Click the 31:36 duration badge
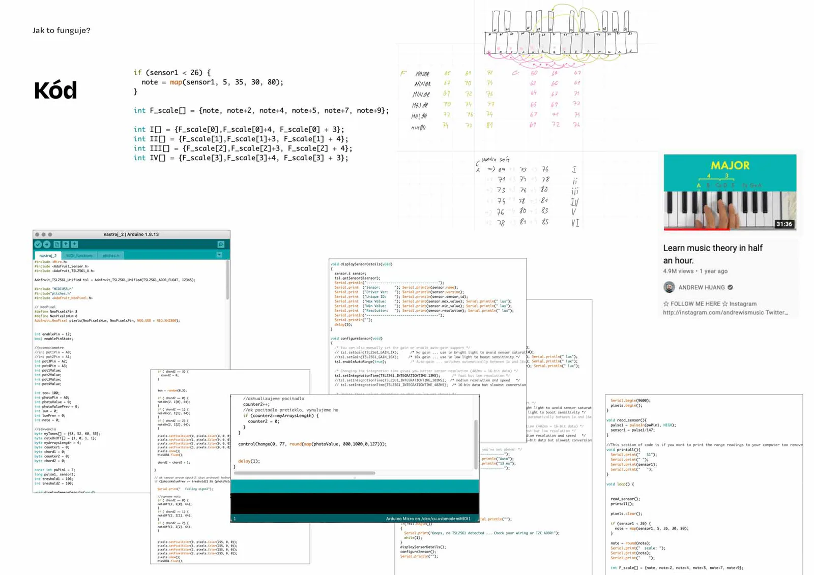The image size is (814, 575). (x=784, y=224)
